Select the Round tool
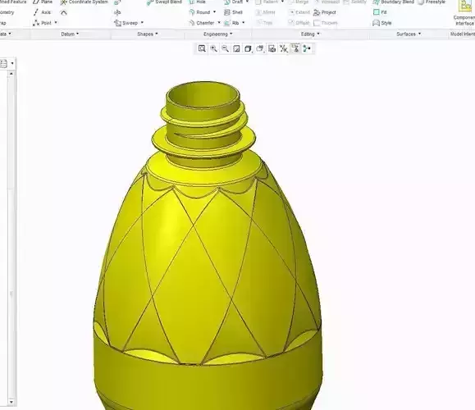Viewport: 475px width, 410px height. pos(199,12)
